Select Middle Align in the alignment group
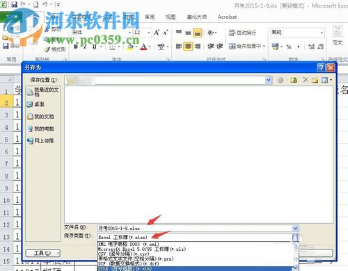This screenshot has height=271, width=348. 188,33
